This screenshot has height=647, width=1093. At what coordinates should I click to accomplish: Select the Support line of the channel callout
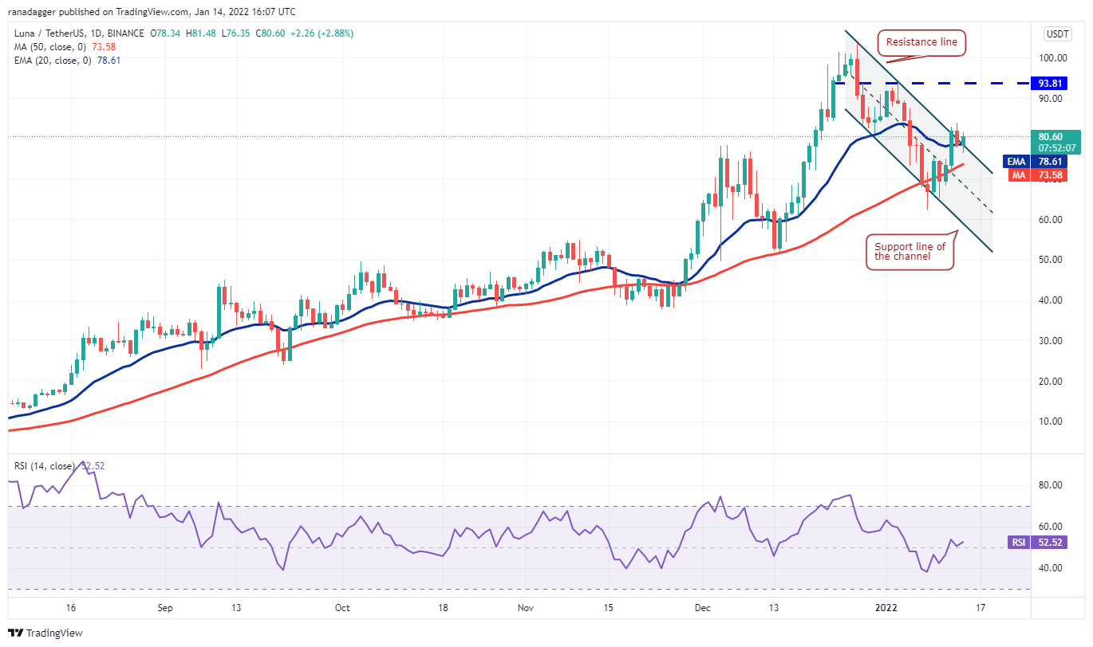(x=909, y=251)
